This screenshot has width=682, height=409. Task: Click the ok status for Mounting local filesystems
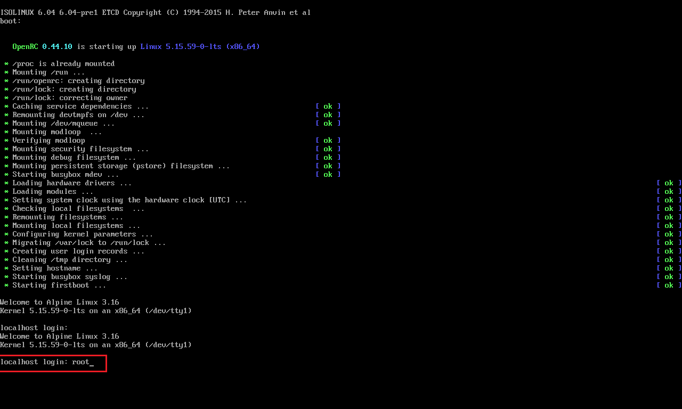[x=669, y=226]
